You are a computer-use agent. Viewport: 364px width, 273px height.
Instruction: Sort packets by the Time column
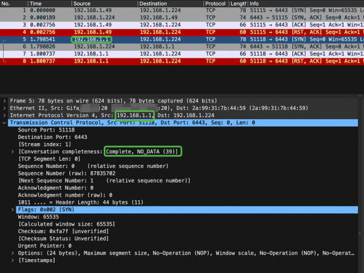pos(49,4)
